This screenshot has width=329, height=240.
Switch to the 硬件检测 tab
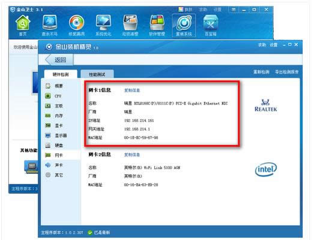(61, 74)
